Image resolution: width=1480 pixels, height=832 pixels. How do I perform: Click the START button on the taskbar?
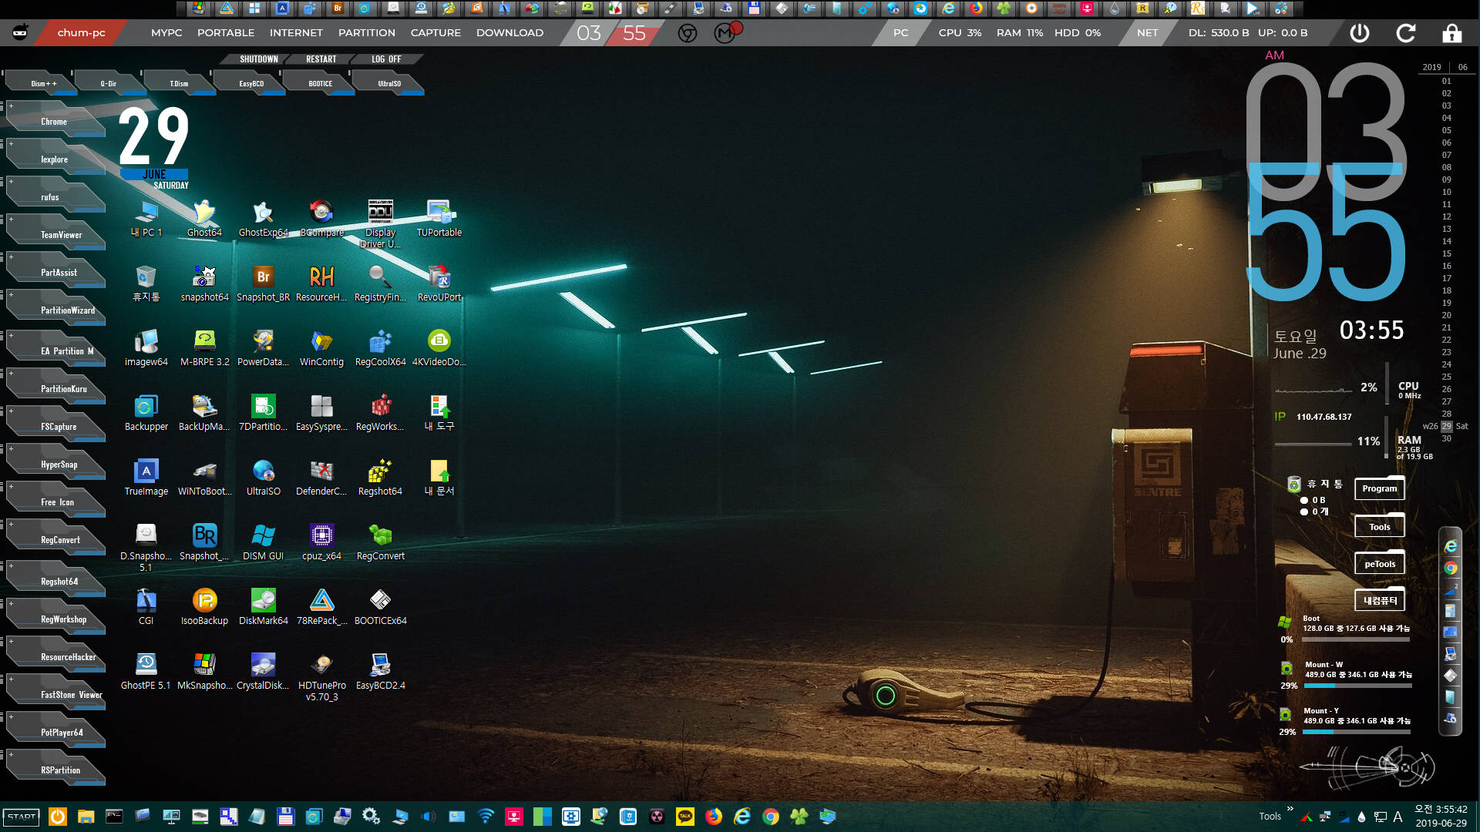pos(22,817)
